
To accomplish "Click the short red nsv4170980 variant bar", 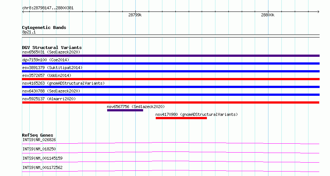I will 181,118.
